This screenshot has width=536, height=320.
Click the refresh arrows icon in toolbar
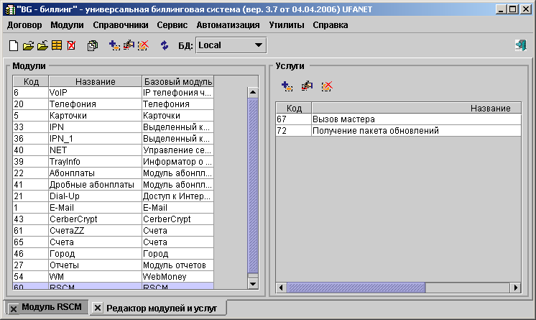[x=164, y=45]
